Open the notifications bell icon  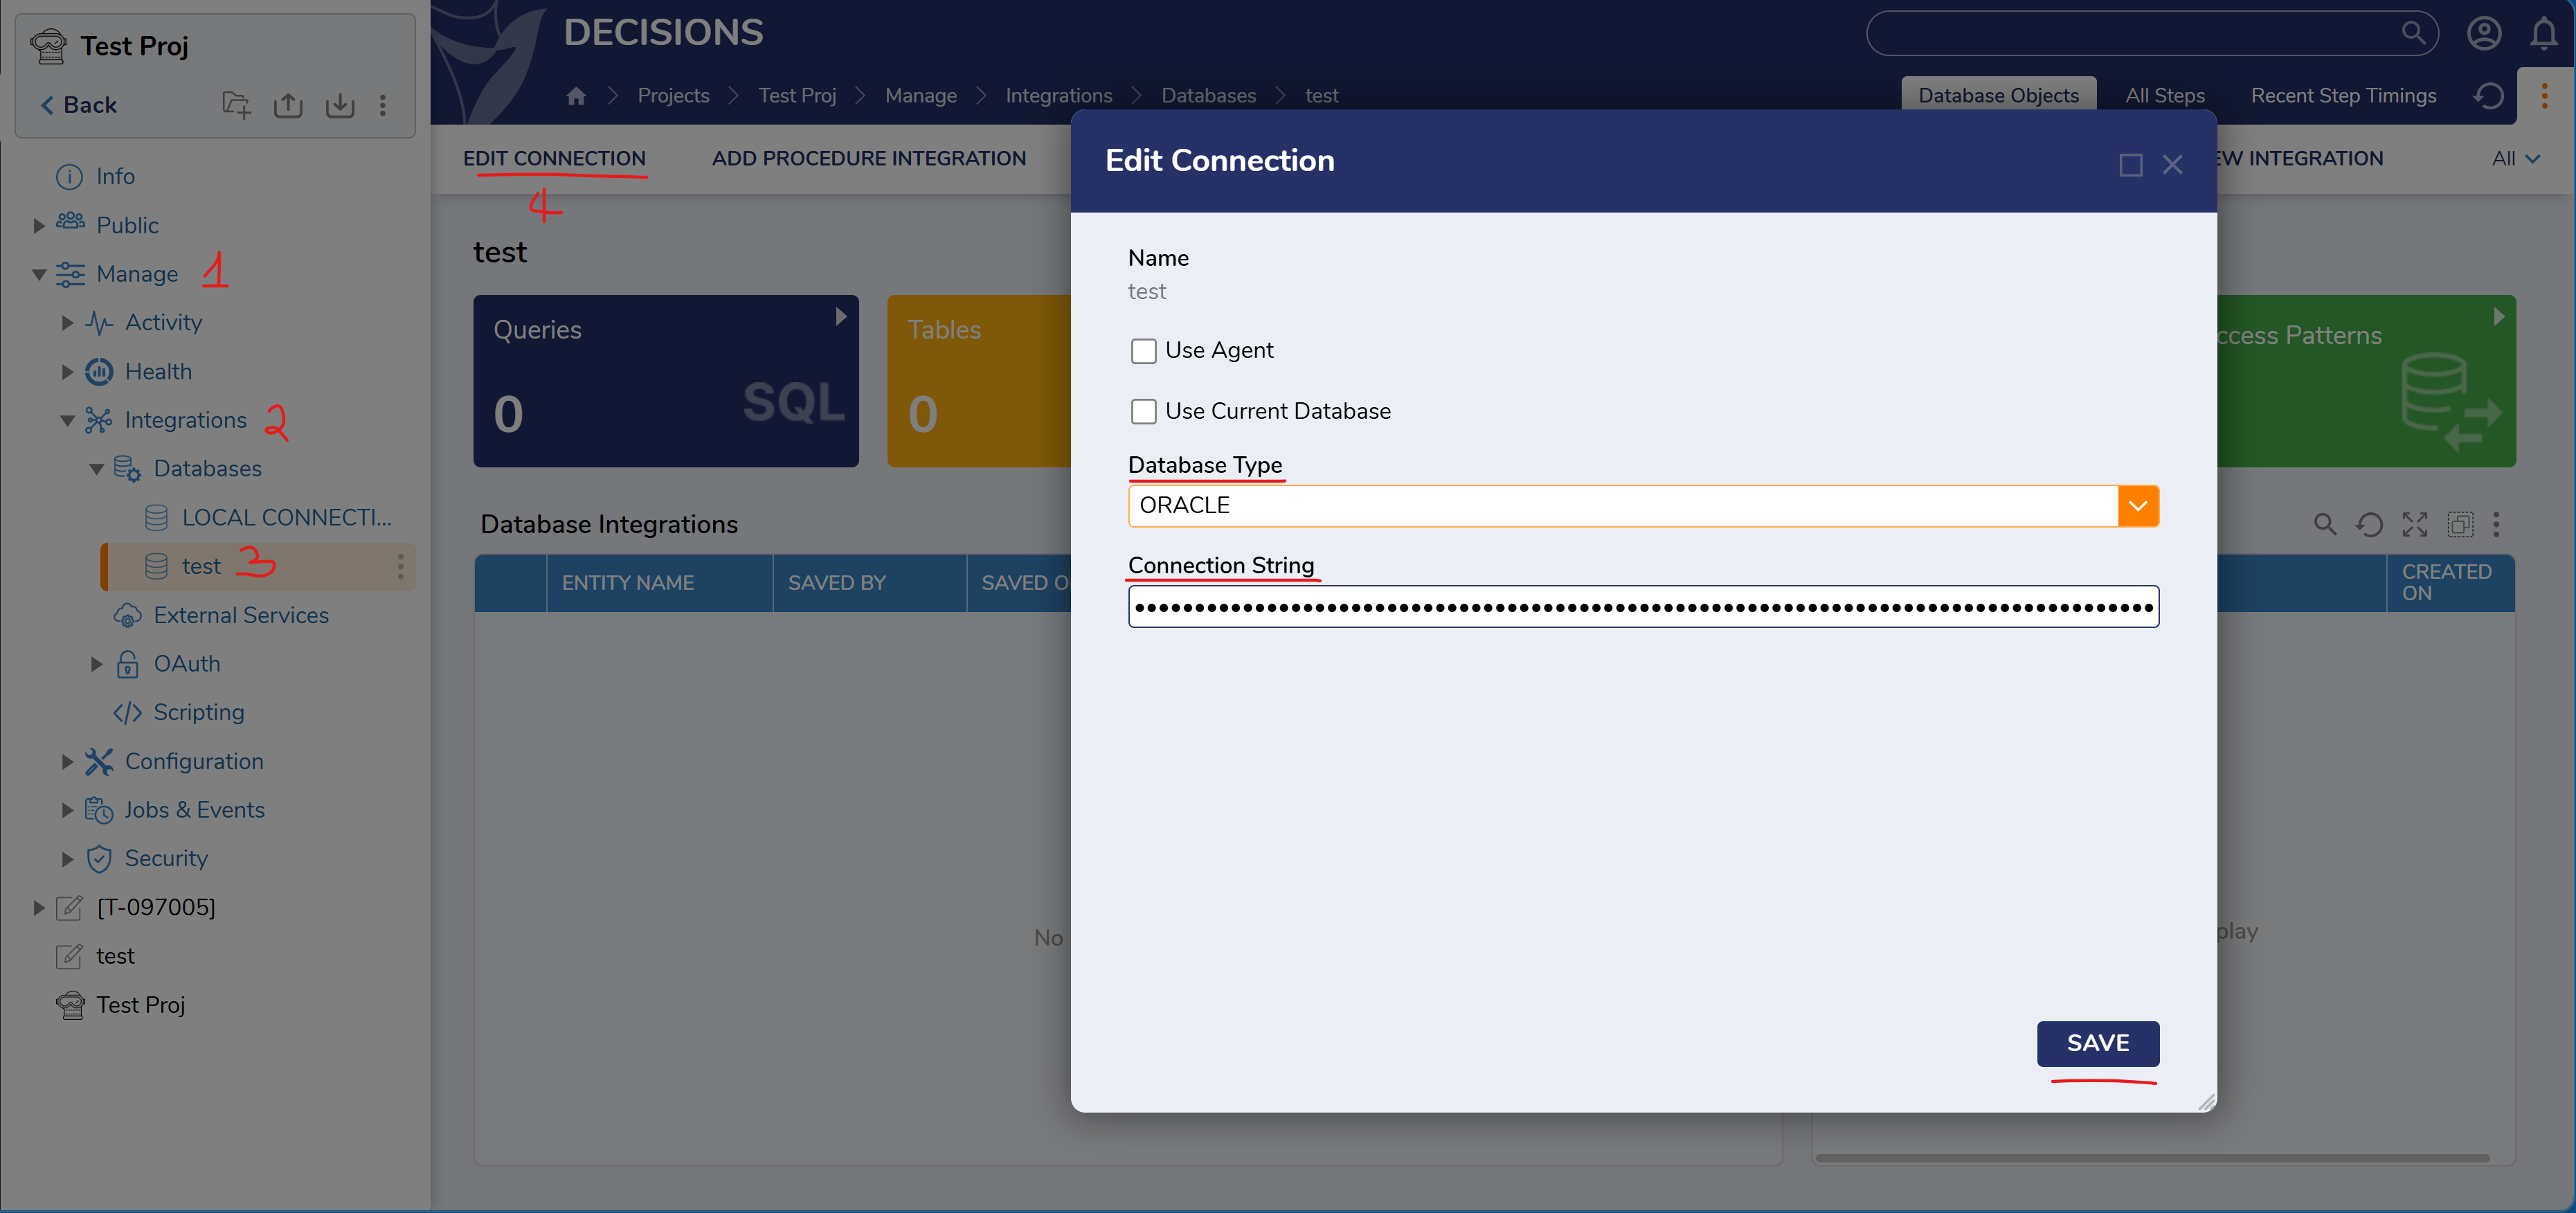pyautogui.click(x=2543, y=34)
